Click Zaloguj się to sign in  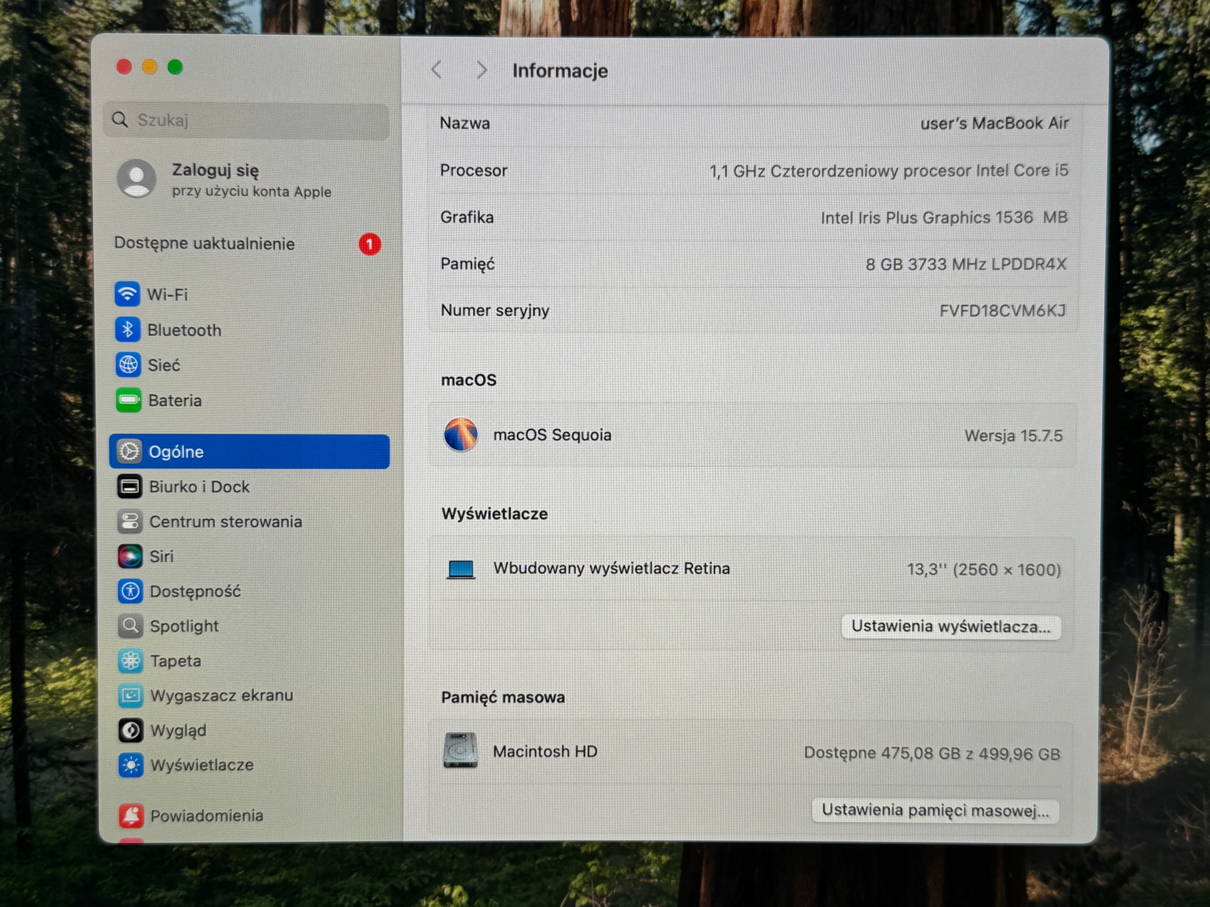click(216, 170)
